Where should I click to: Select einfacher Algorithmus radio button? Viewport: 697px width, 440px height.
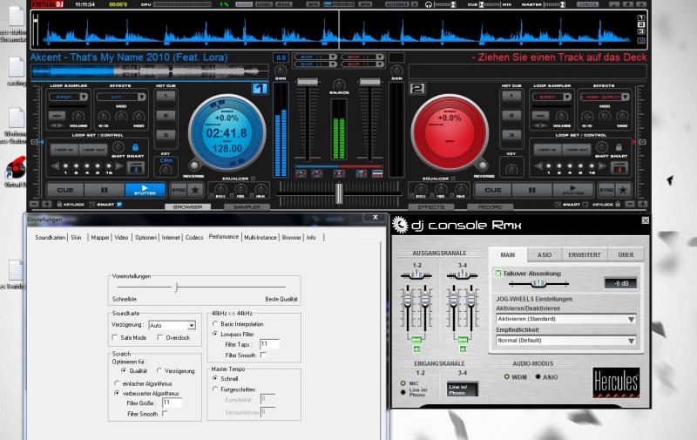117,383
